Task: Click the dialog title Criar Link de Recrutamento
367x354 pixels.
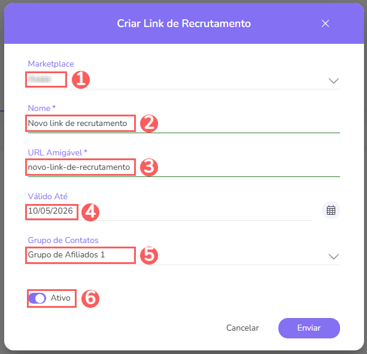Action: (x=183, y=24)
